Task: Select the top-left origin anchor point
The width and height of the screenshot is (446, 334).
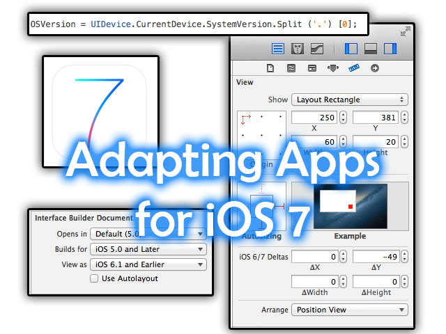Action: tap(243, 117)
